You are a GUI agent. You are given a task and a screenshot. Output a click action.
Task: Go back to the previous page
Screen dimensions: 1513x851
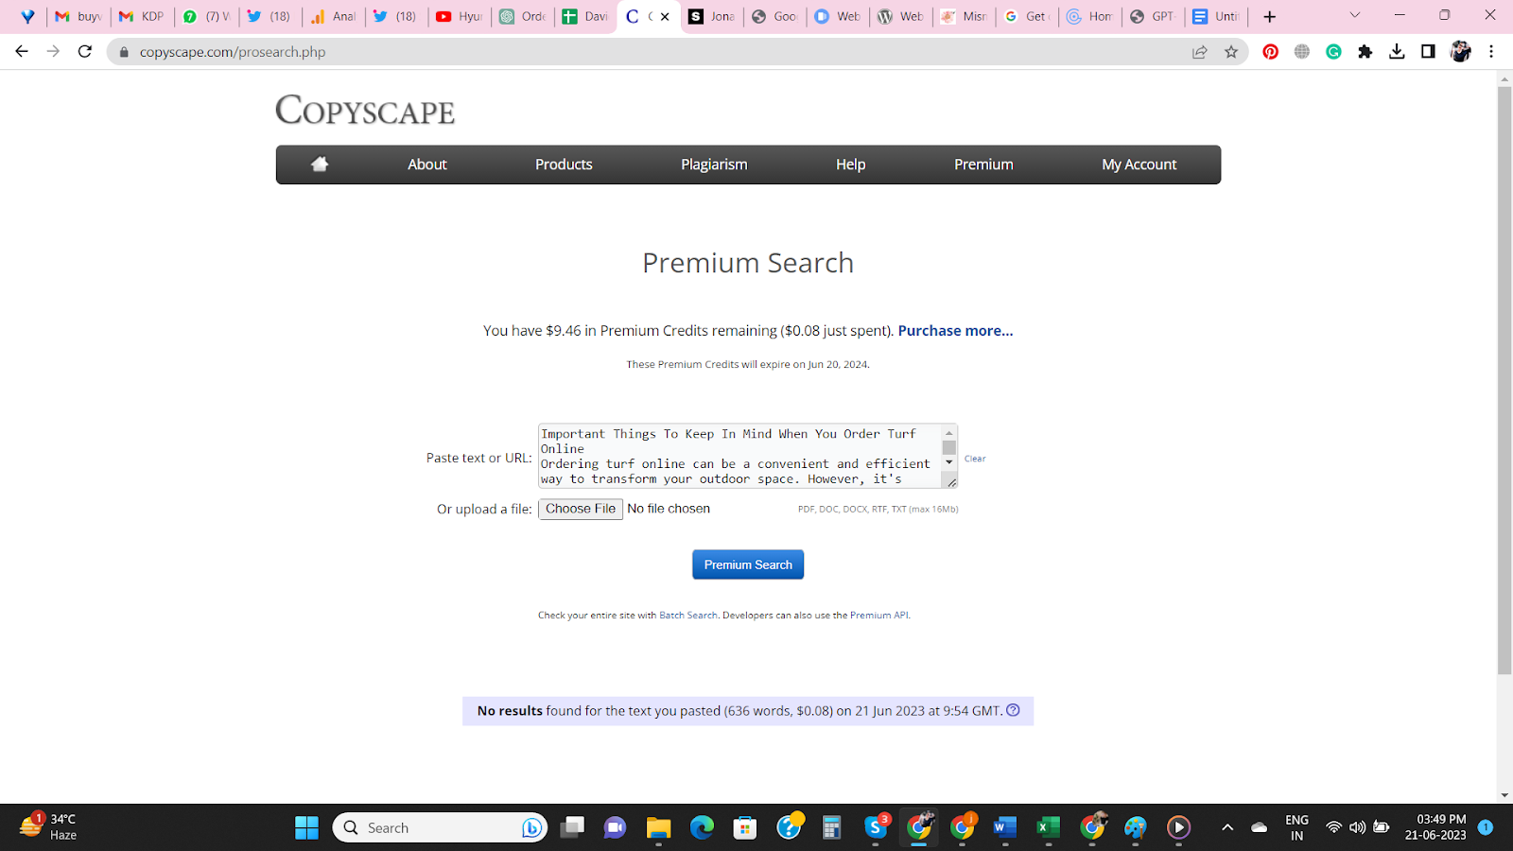tap(22, 51)
